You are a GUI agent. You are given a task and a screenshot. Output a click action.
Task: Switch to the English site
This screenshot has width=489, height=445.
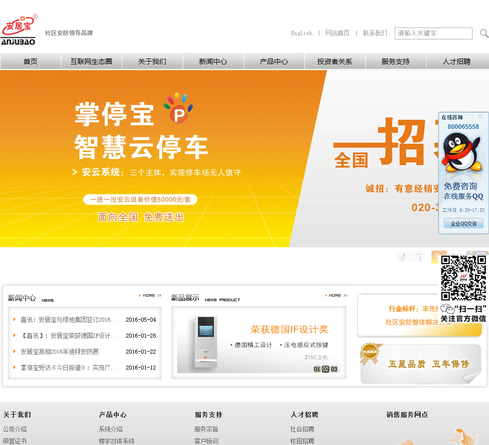[301, 33]
